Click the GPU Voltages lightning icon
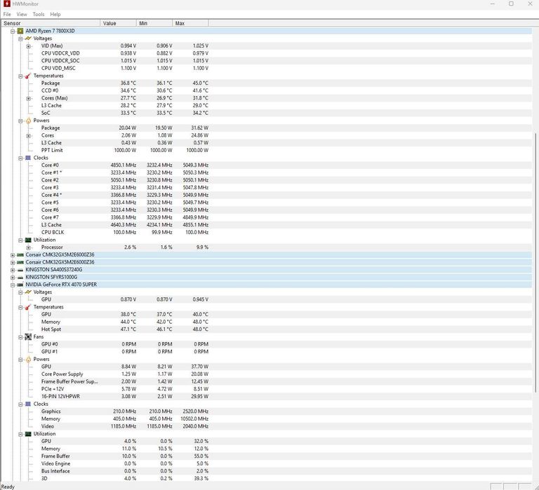539x490 pixels. [28, 292]
